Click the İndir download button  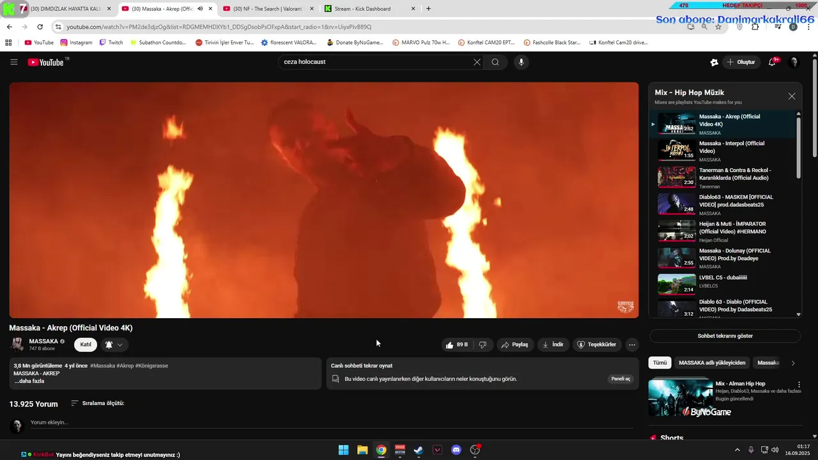(x=553, y=344)
